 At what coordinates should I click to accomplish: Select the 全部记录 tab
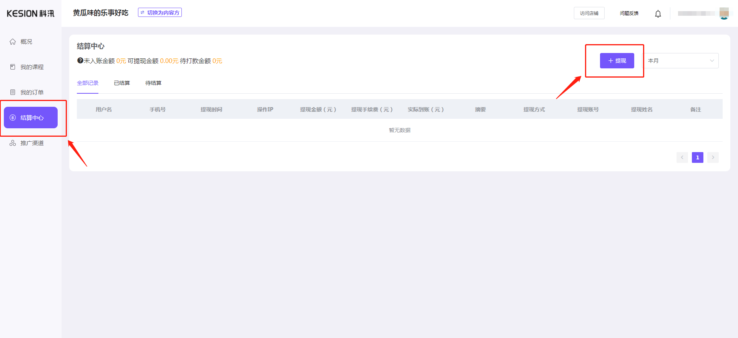88,83
